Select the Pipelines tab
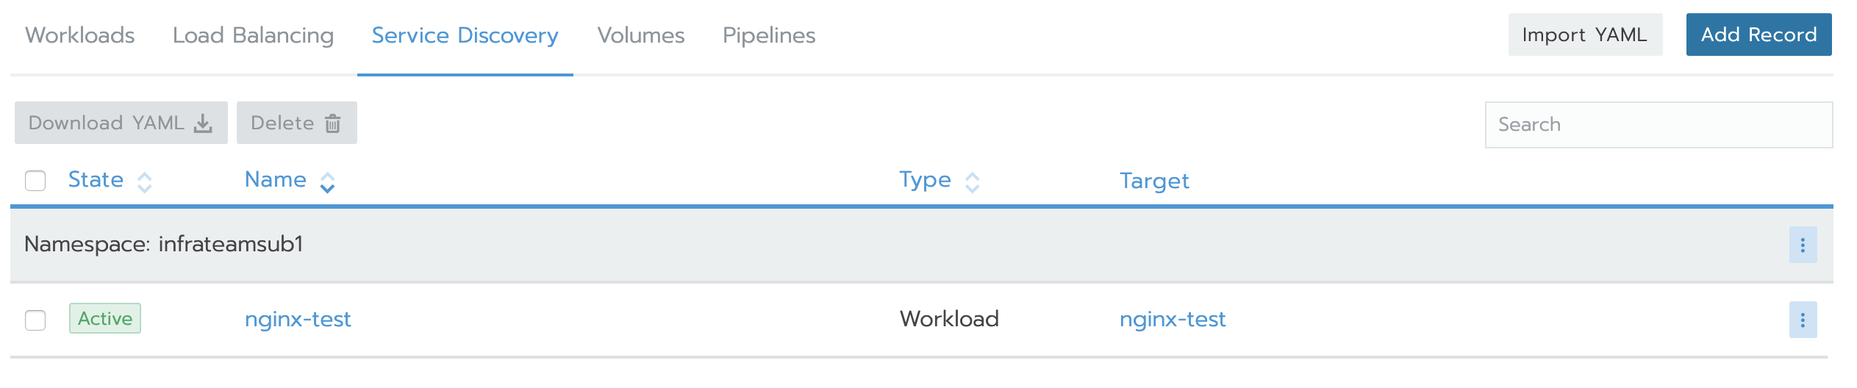This screenshot has height=388, width=1857. tap(769, 35)
